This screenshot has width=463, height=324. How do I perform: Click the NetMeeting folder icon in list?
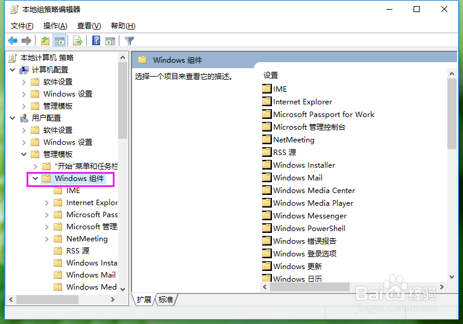tap(266, 139)
